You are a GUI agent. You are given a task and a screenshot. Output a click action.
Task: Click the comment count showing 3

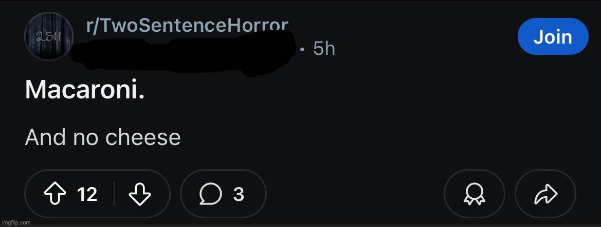pyautogui.click(x=239, y=194)
